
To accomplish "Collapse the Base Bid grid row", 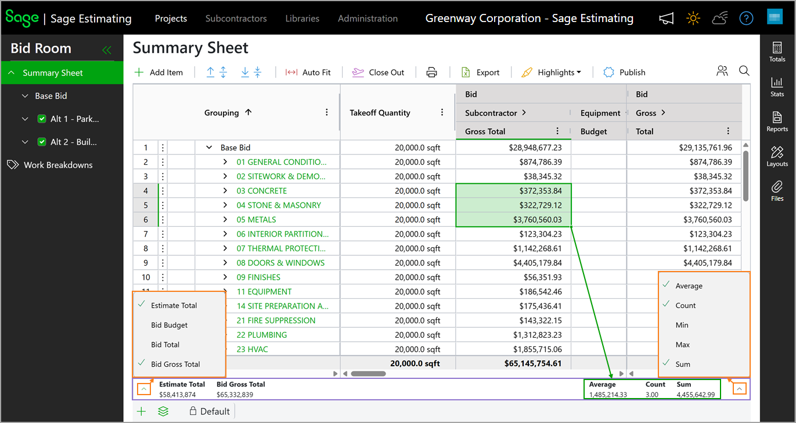I will (x=209, y=148).
